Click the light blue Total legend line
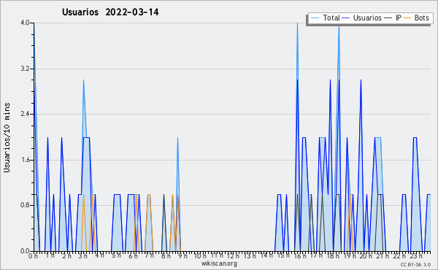438x270 pixels. coord(315,18)
